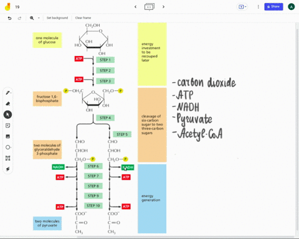Click the left green NADH box
The width and height of the screenshot is (299, 239).
(58, 167)
